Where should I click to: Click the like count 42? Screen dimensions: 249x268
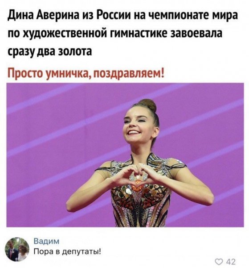click(231, 262)
